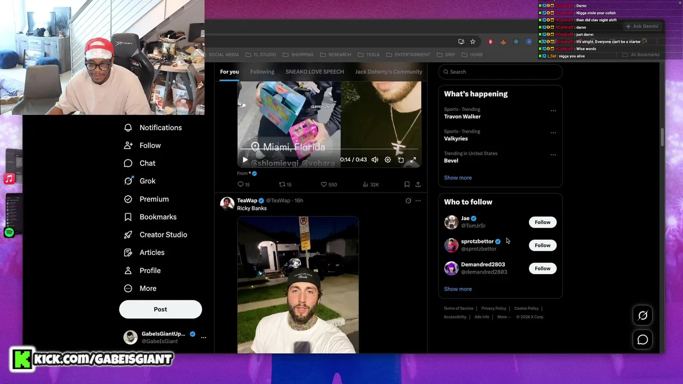The width and height of the screenshot is (683, 384).
Task: Open account menu dots next to GabeIsGiant
Action: 203,337
